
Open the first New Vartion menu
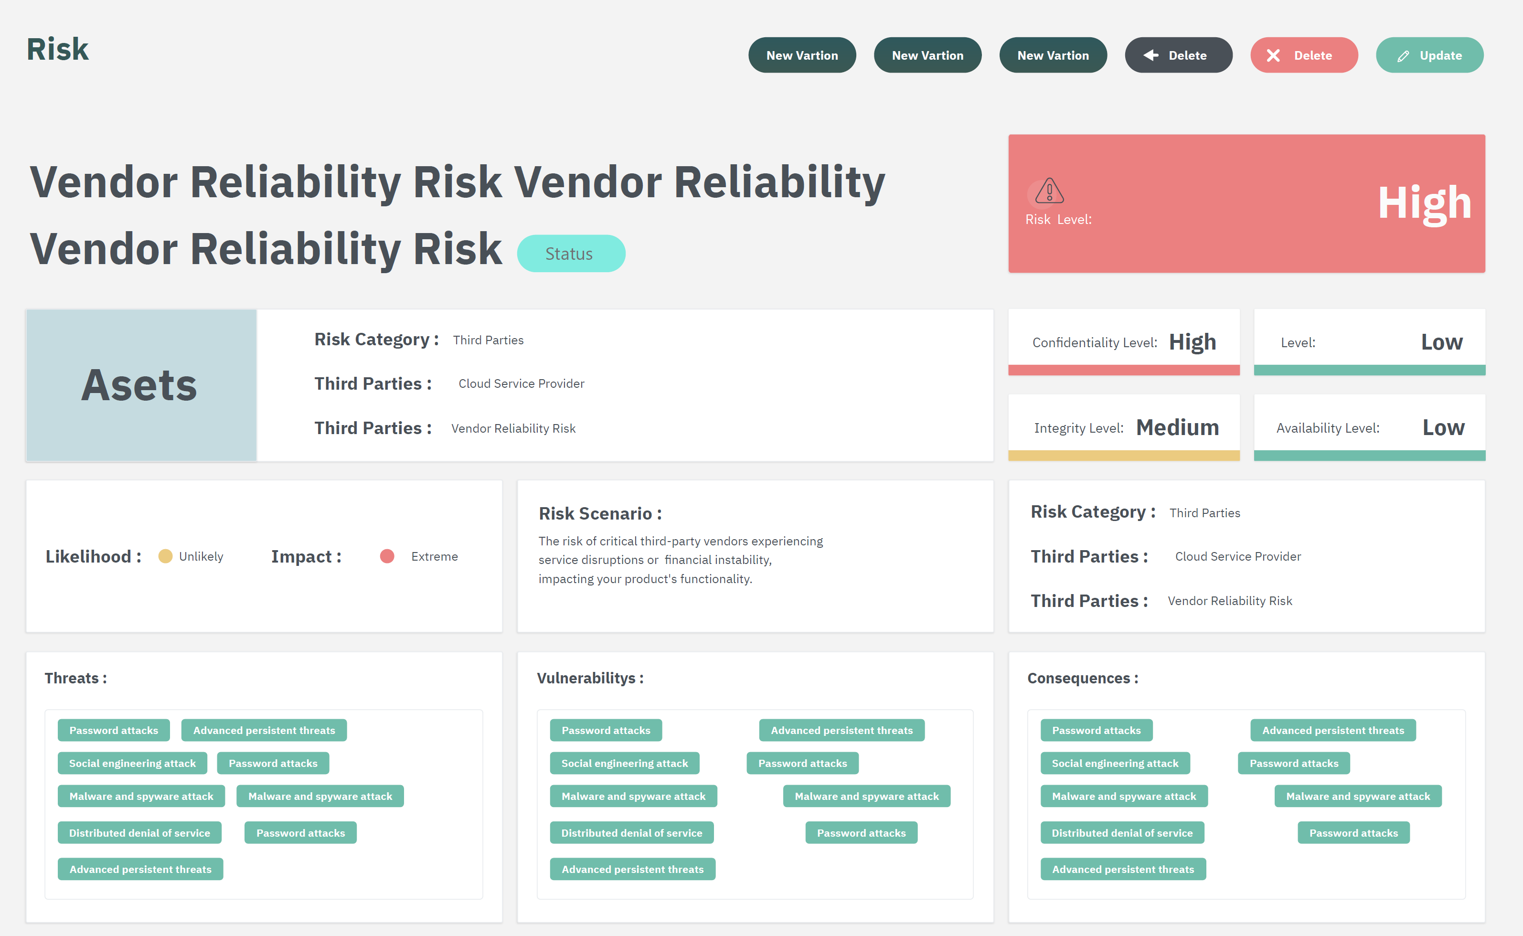(x=802, y=55)
